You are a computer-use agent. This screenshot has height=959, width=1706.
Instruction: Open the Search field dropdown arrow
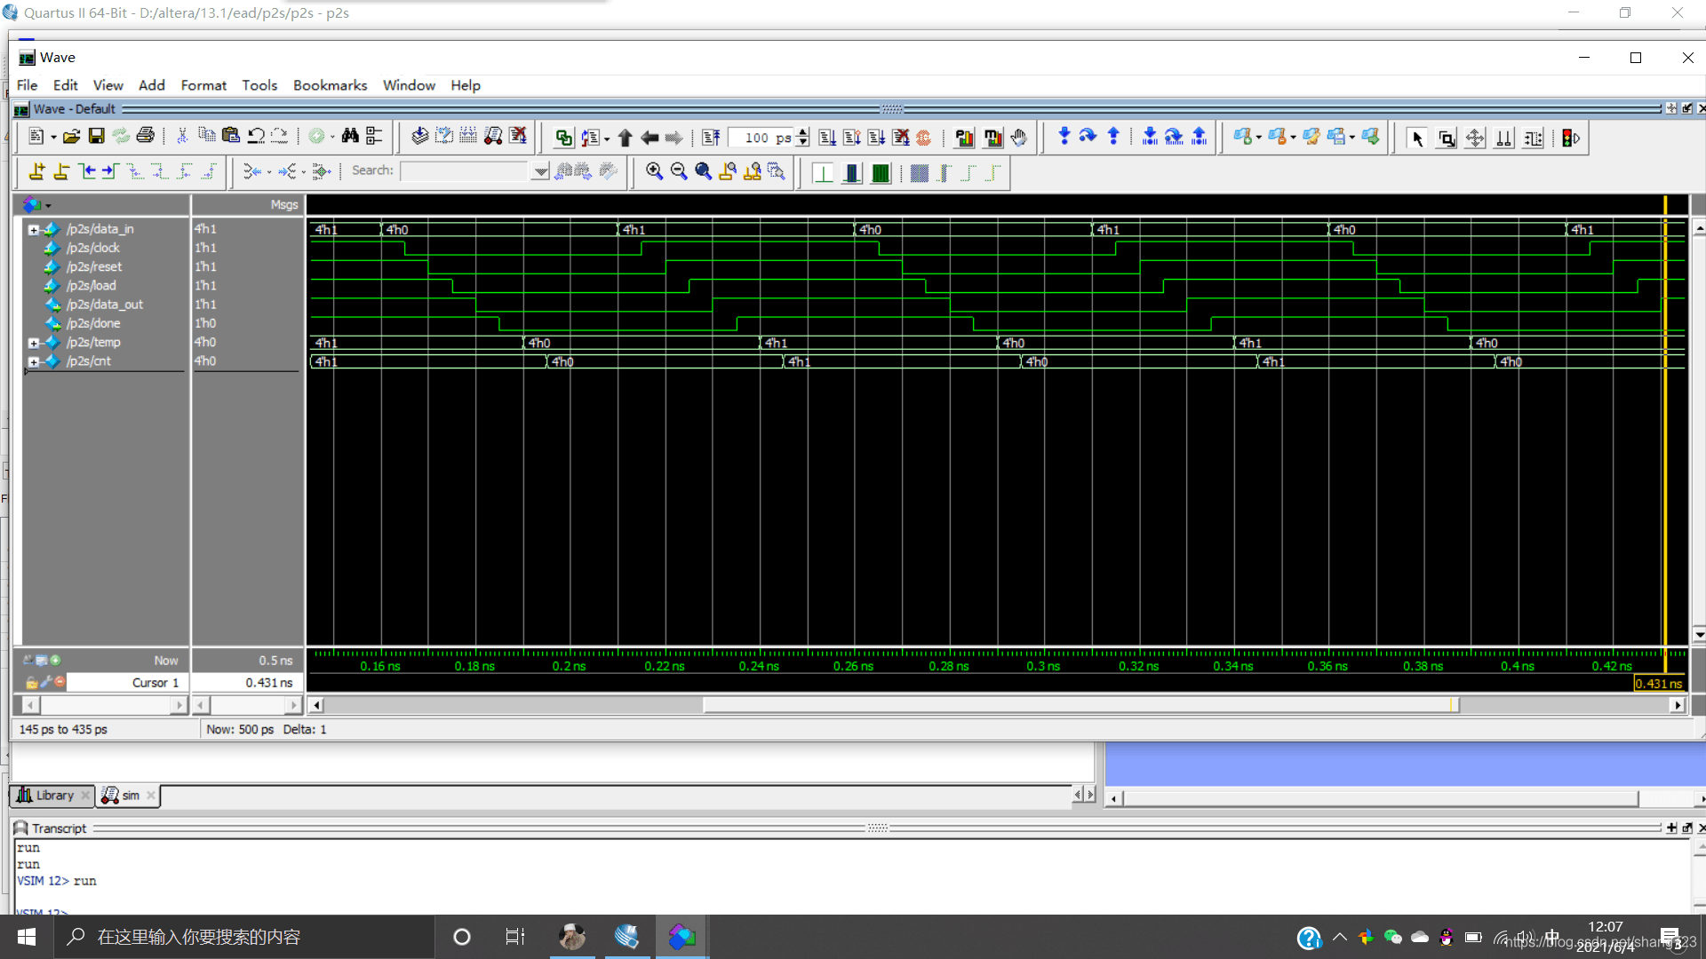pos(540,171)
